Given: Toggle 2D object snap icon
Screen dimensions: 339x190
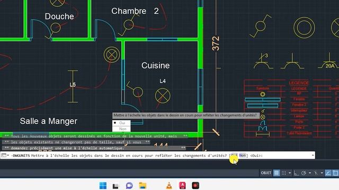Looking at the screenshot, I should tap(335, 173).
